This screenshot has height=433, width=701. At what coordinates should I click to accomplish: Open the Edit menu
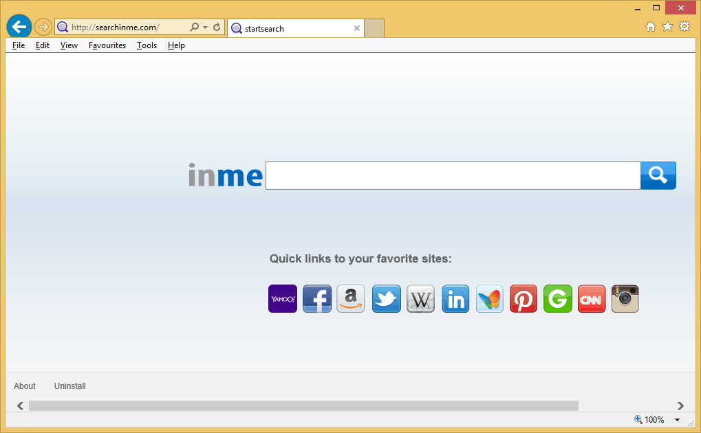43,45
